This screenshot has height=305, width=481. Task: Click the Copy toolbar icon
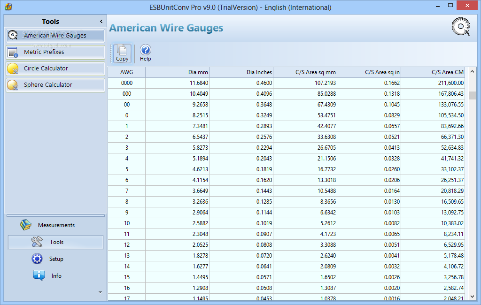click(x=122, y=53)
